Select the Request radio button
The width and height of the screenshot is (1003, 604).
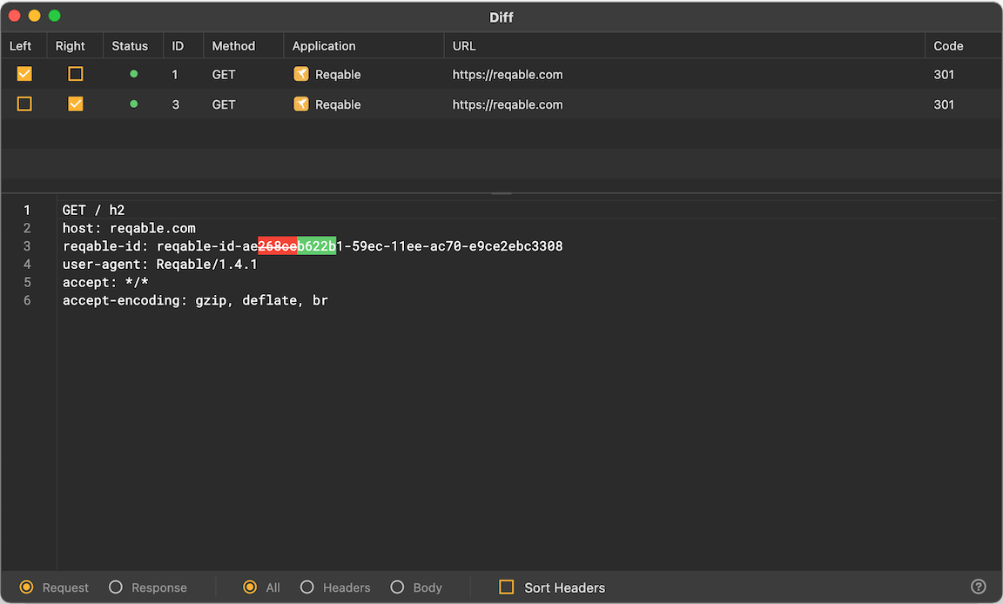click(26, 587)
